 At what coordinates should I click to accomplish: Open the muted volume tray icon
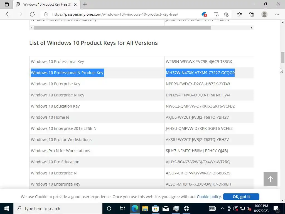click(249, 208)
